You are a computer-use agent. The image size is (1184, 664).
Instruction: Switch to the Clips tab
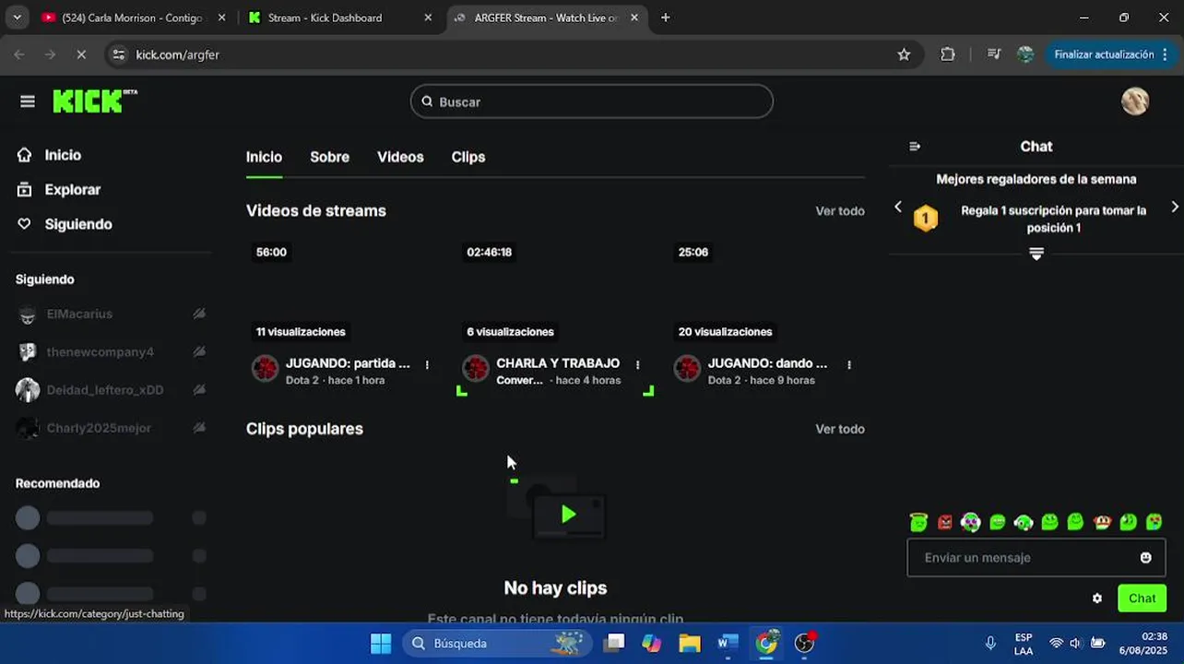click(x=468, y=157)
